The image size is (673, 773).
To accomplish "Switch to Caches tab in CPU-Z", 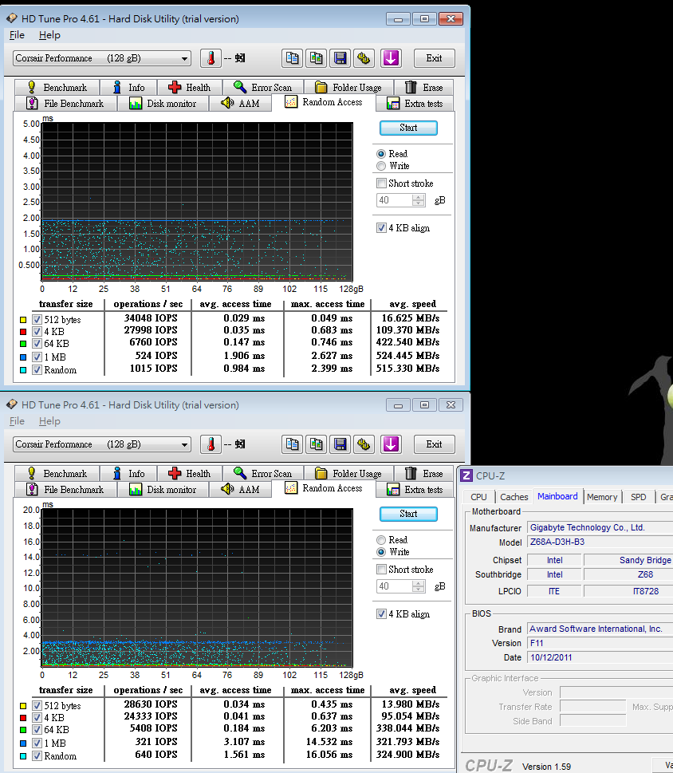I will coord(514,497).
